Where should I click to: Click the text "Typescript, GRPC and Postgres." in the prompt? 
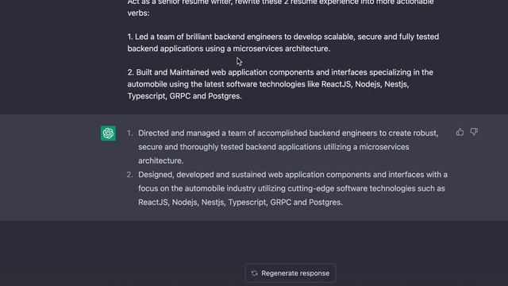click(x=185, y=96)
